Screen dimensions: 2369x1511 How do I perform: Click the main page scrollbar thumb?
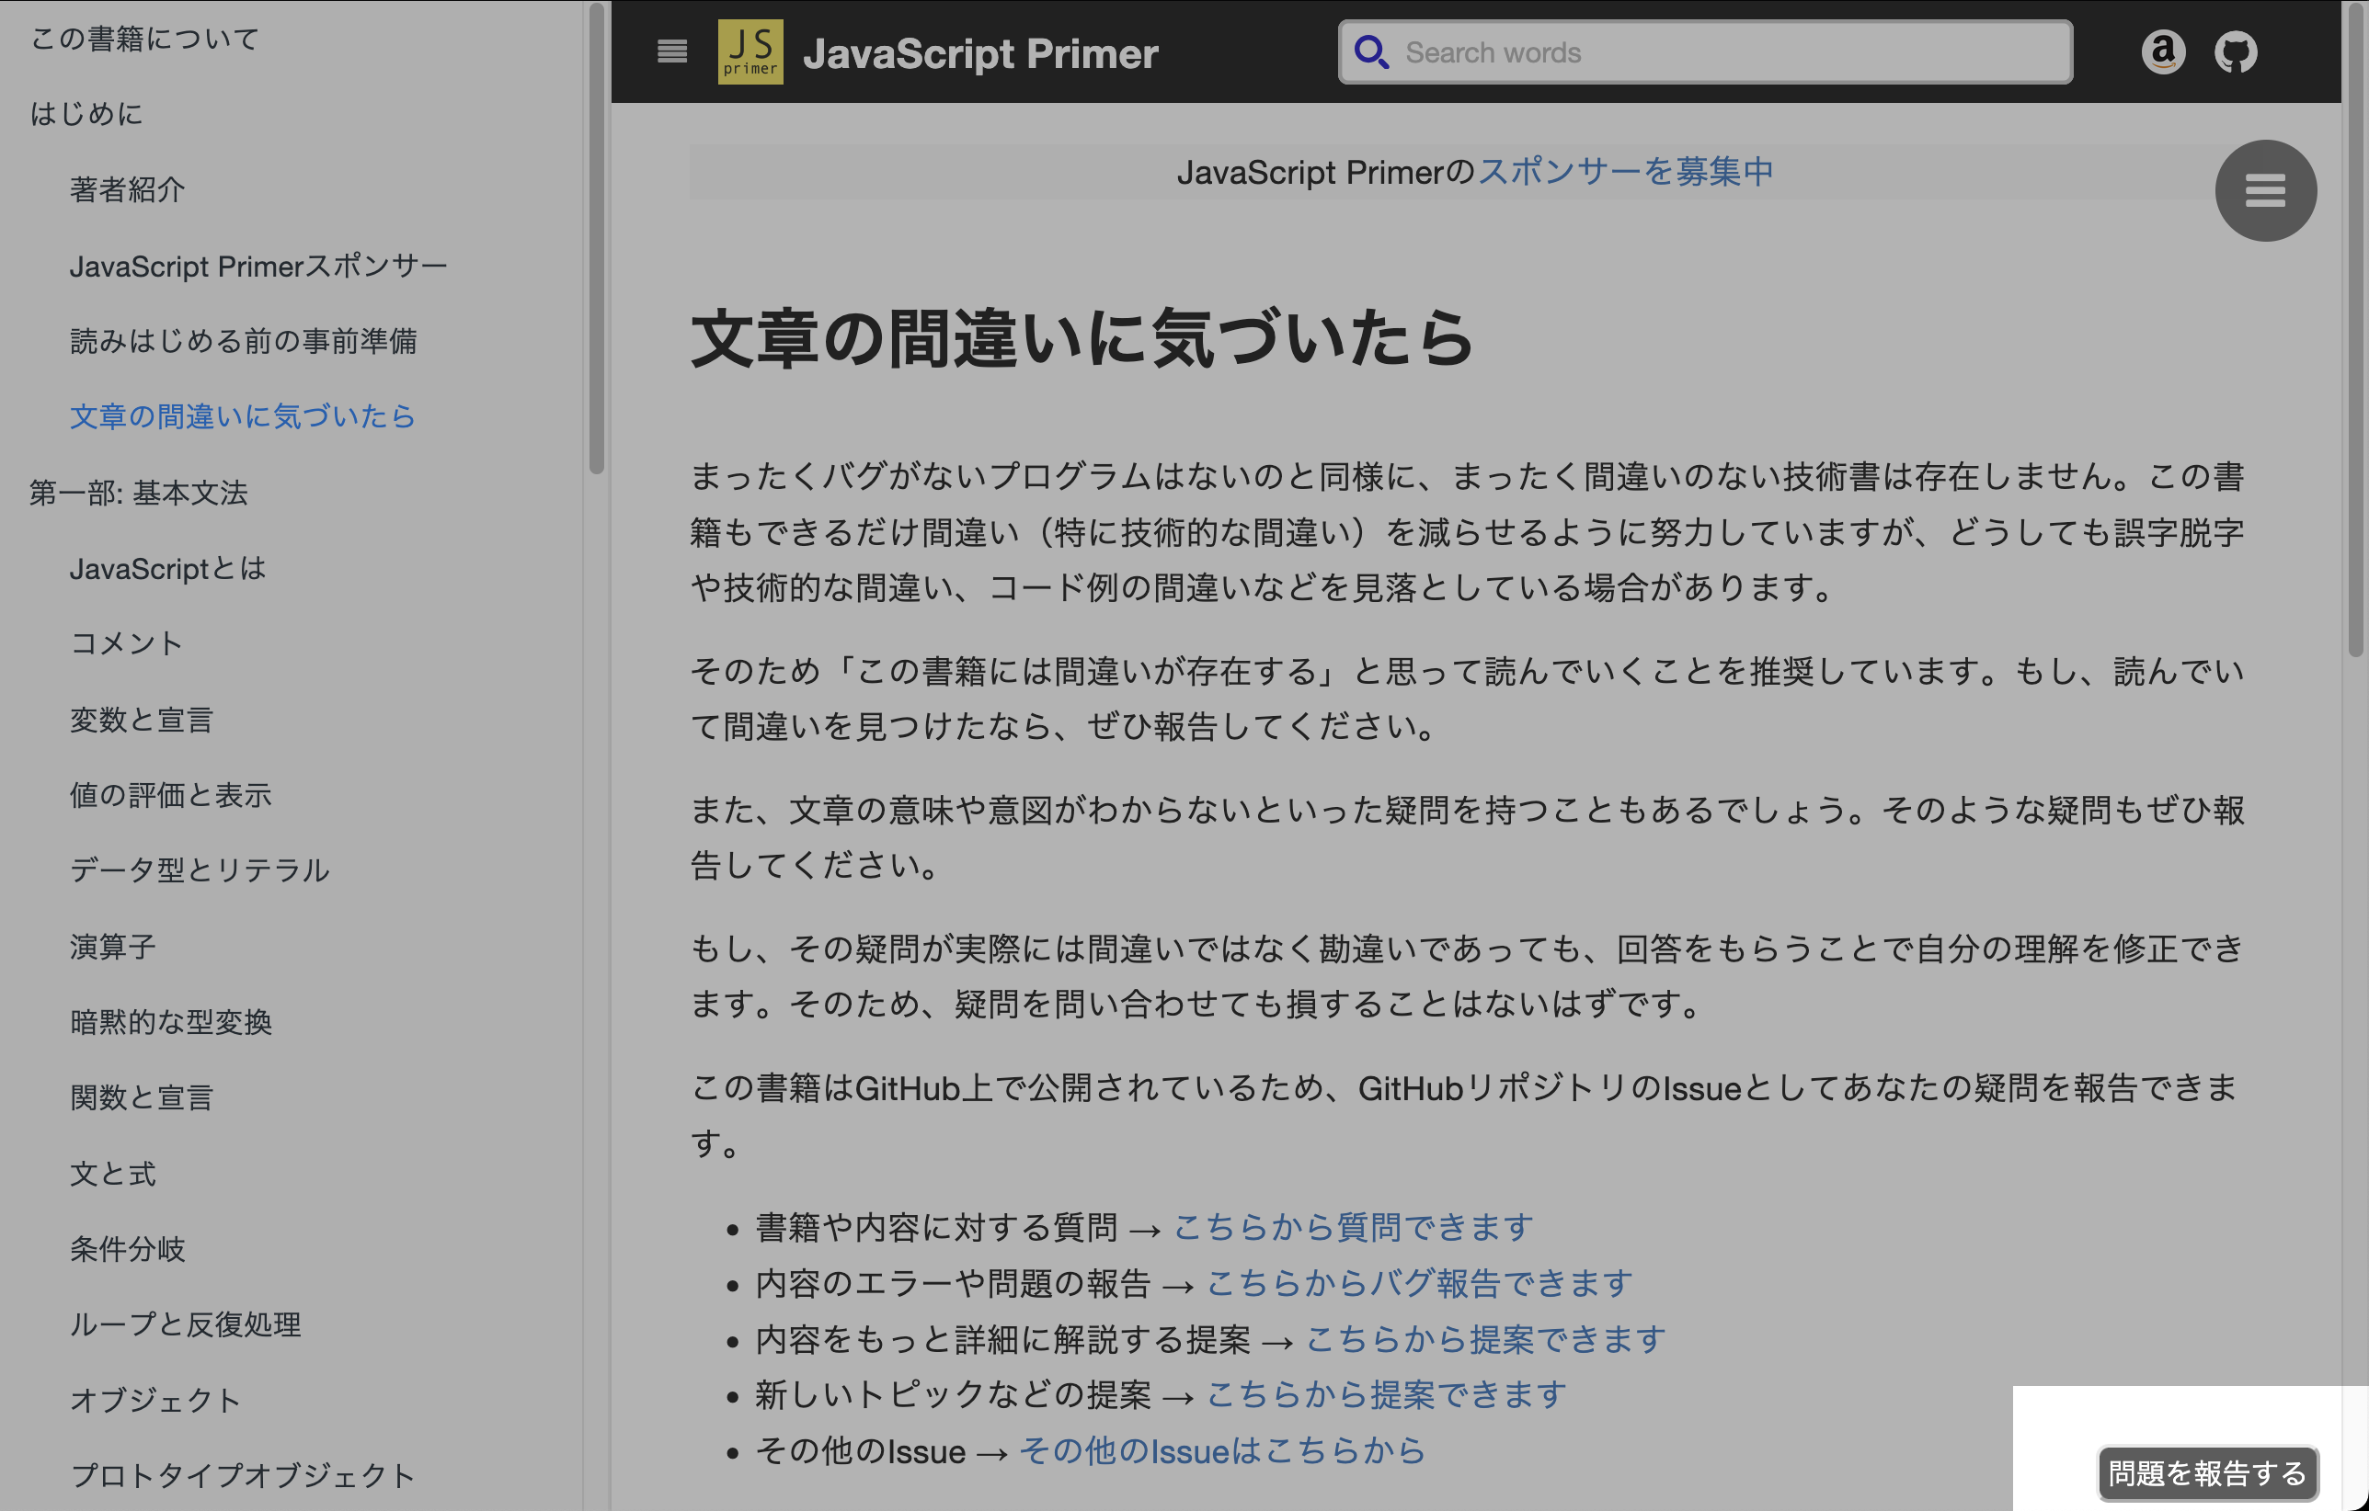click(2355, 328)
